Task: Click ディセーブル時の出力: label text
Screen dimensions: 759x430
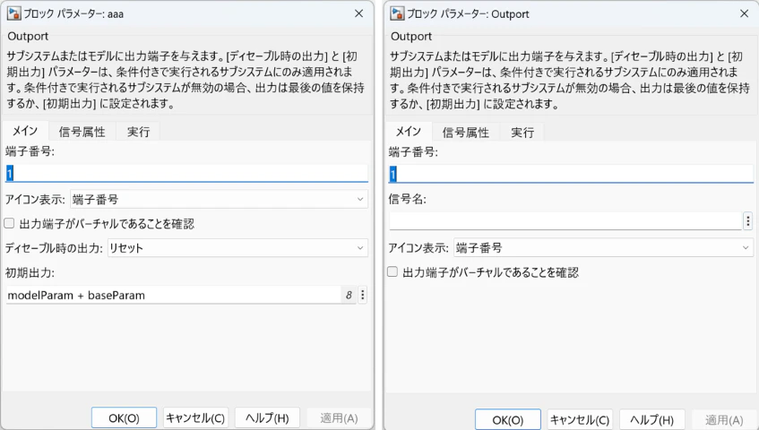Action: pos(54,248)
